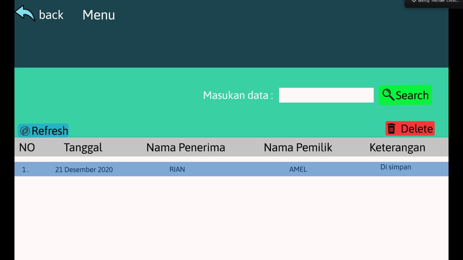
Task: Select the highlighted row number 1
Action: click(24, 169)
